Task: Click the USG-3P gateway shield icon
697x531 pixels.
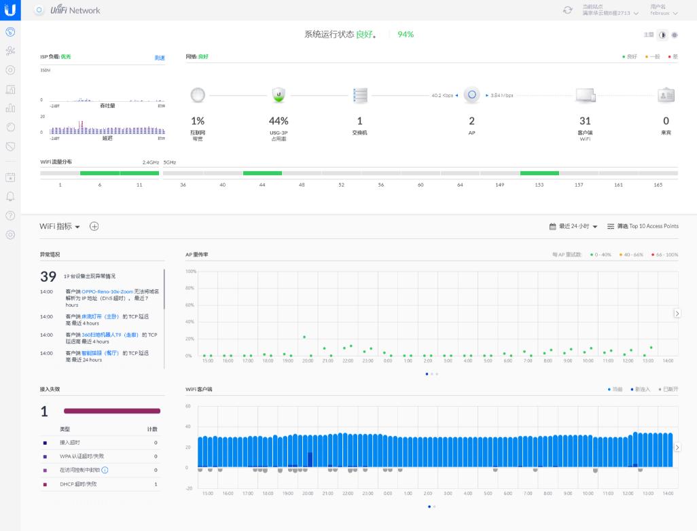Action: click(x=279, y=96)
